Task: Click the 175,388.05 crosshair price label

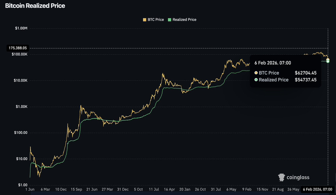Action: pos(18,48)
